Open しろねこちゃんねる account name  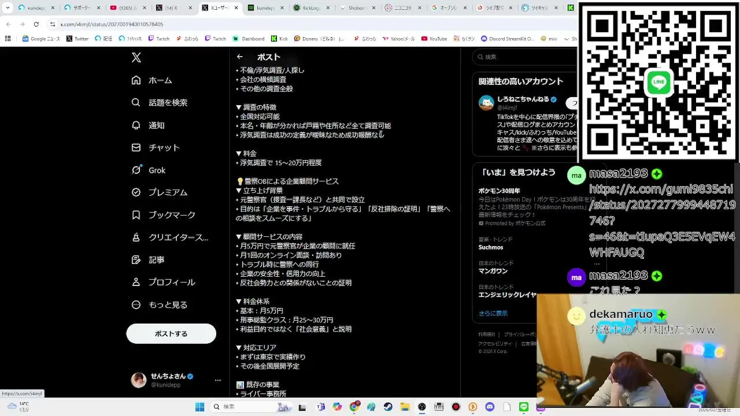pos(523,99)
